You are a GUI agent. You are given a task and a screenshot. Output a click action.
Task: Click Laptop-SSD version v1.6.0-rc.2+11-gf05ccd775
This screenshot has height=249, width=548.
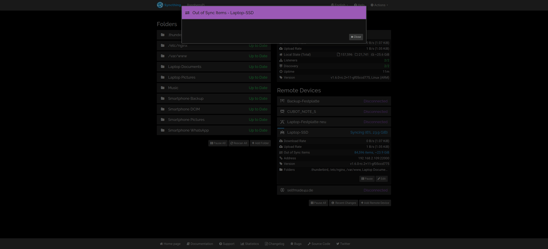(x=370, y=164)
